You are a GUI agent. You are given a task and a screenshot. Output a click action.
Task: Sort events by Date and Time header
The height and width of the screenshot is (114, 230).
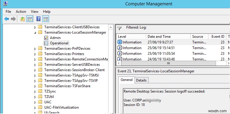click(x=168, y=37)
